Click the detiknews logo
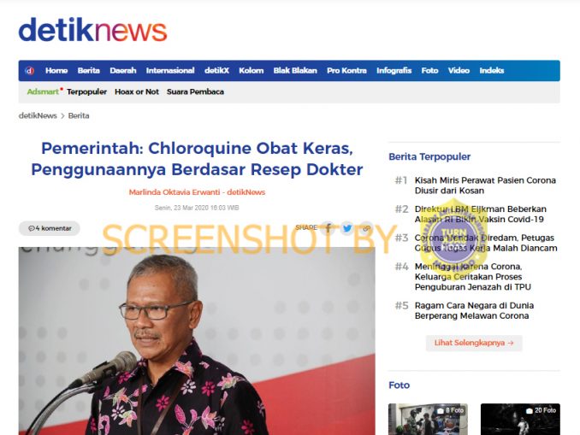Image resolution: width=580 pixels, height=435 pixels. [x=93, y=30]
